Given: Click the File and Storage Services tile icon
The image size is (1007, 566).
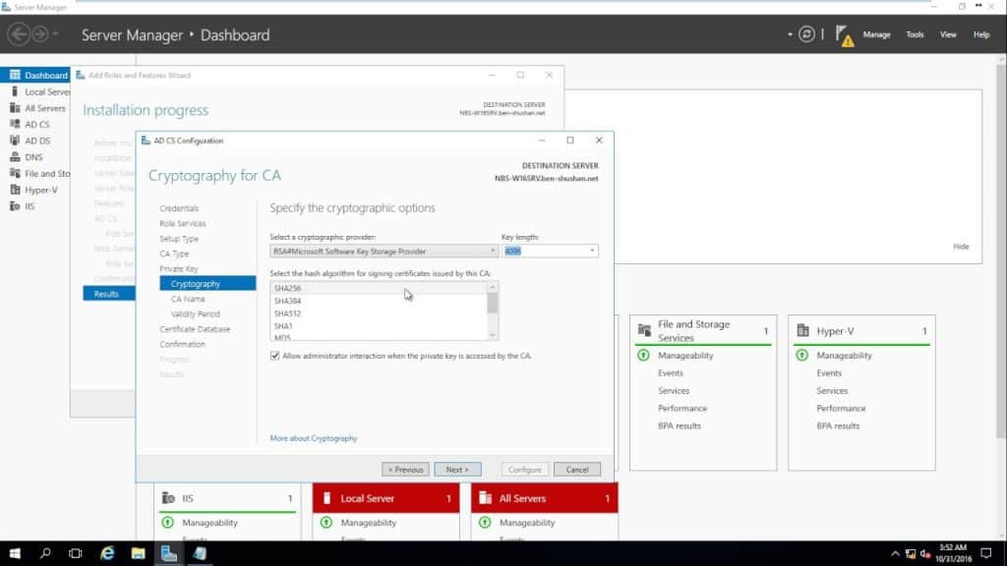Looking at the screenshot, I should click(x=643, y=330).
